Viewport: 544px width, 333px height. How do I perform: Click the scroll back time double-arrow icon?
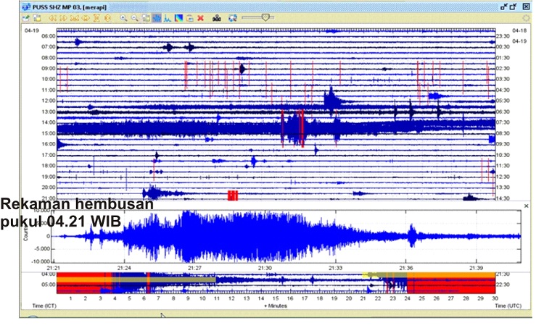53,18
